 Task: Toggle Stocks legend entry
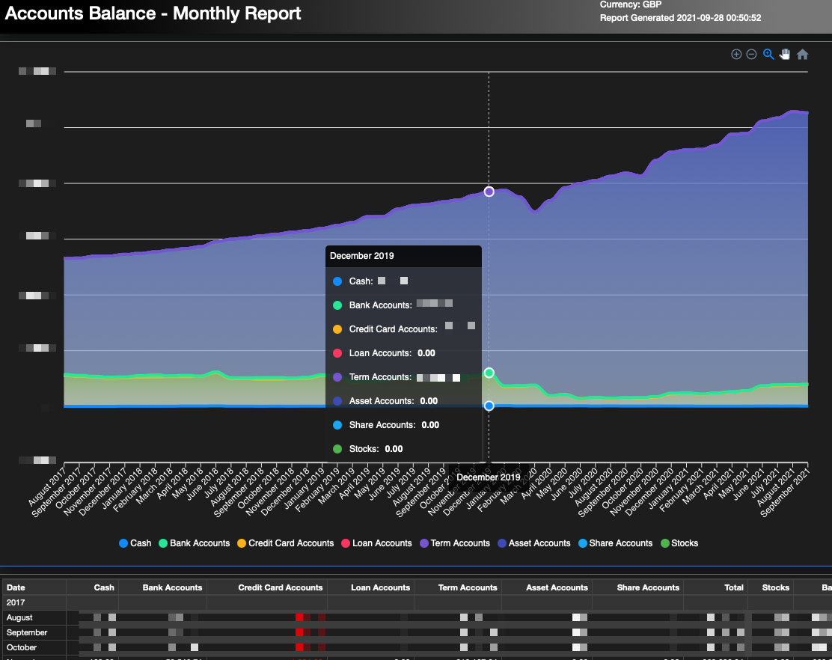(x=679, y=543)
